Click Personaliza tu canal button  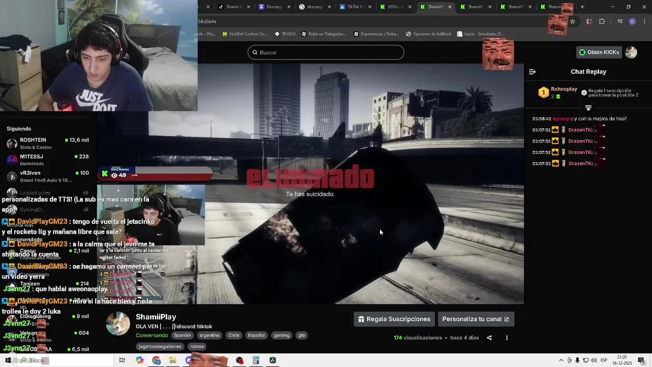[x=476, y=319]
